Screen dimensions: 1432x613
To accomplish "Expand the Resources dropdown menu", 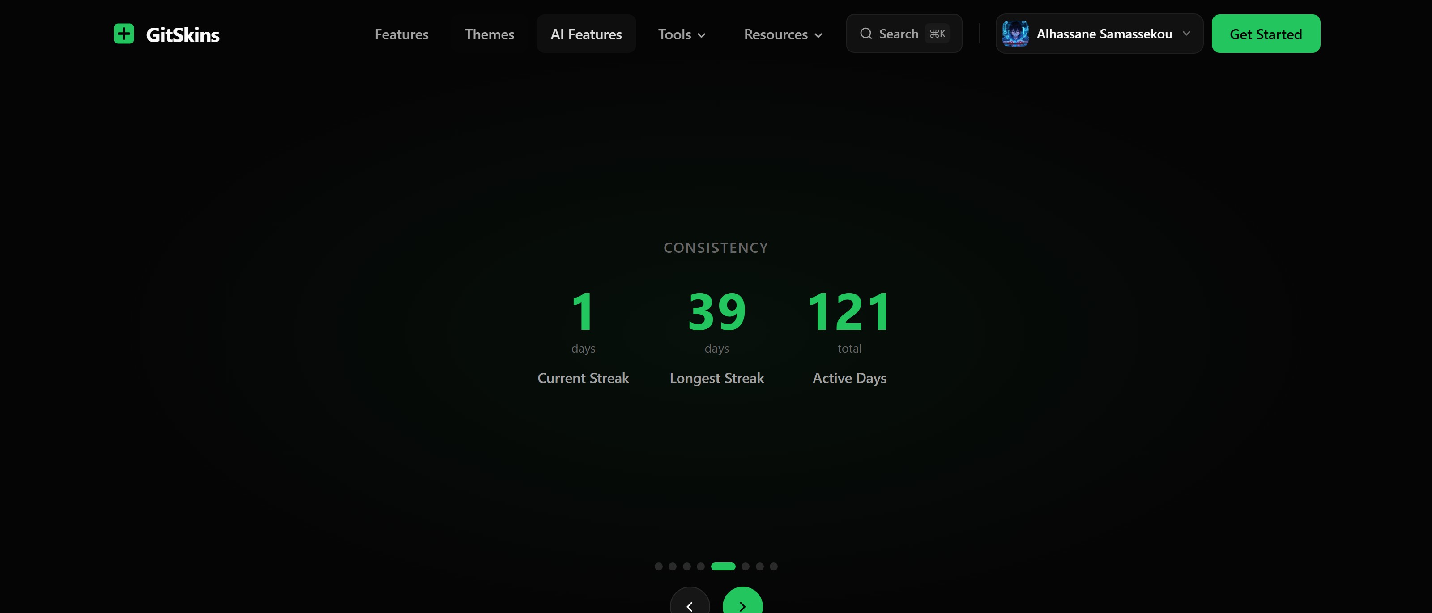I will (783, 34).
